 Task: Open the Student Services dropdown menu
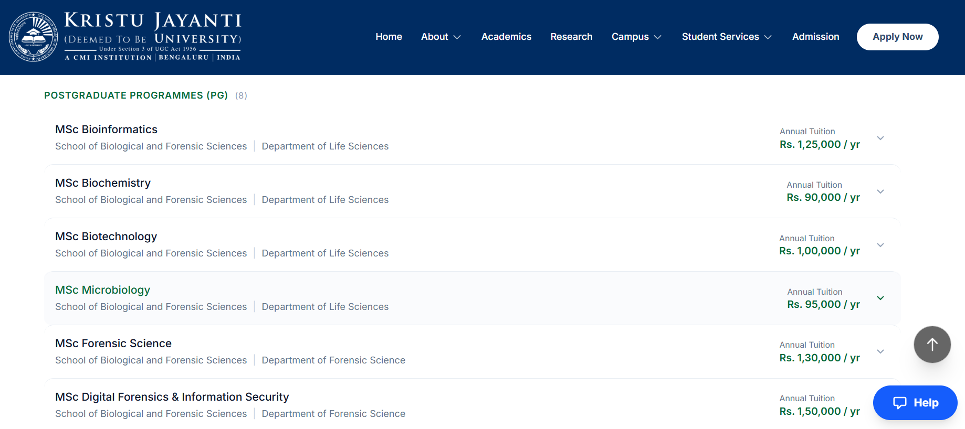727,37
